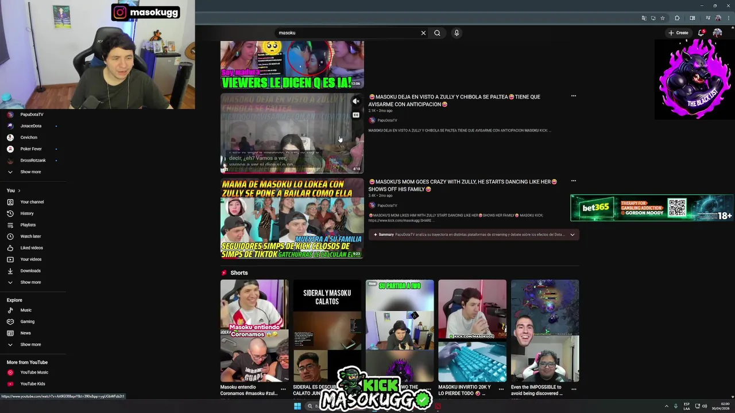Image resolution: width=735 pixels, height=413 pixels.
Task: Open Cevichon subscription channel
Action: 29,137
